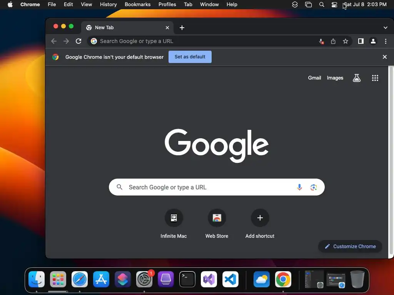394x295 pixels.
Task: Open the Help menu
Action: pyautogui.click(x=232, y=5)
